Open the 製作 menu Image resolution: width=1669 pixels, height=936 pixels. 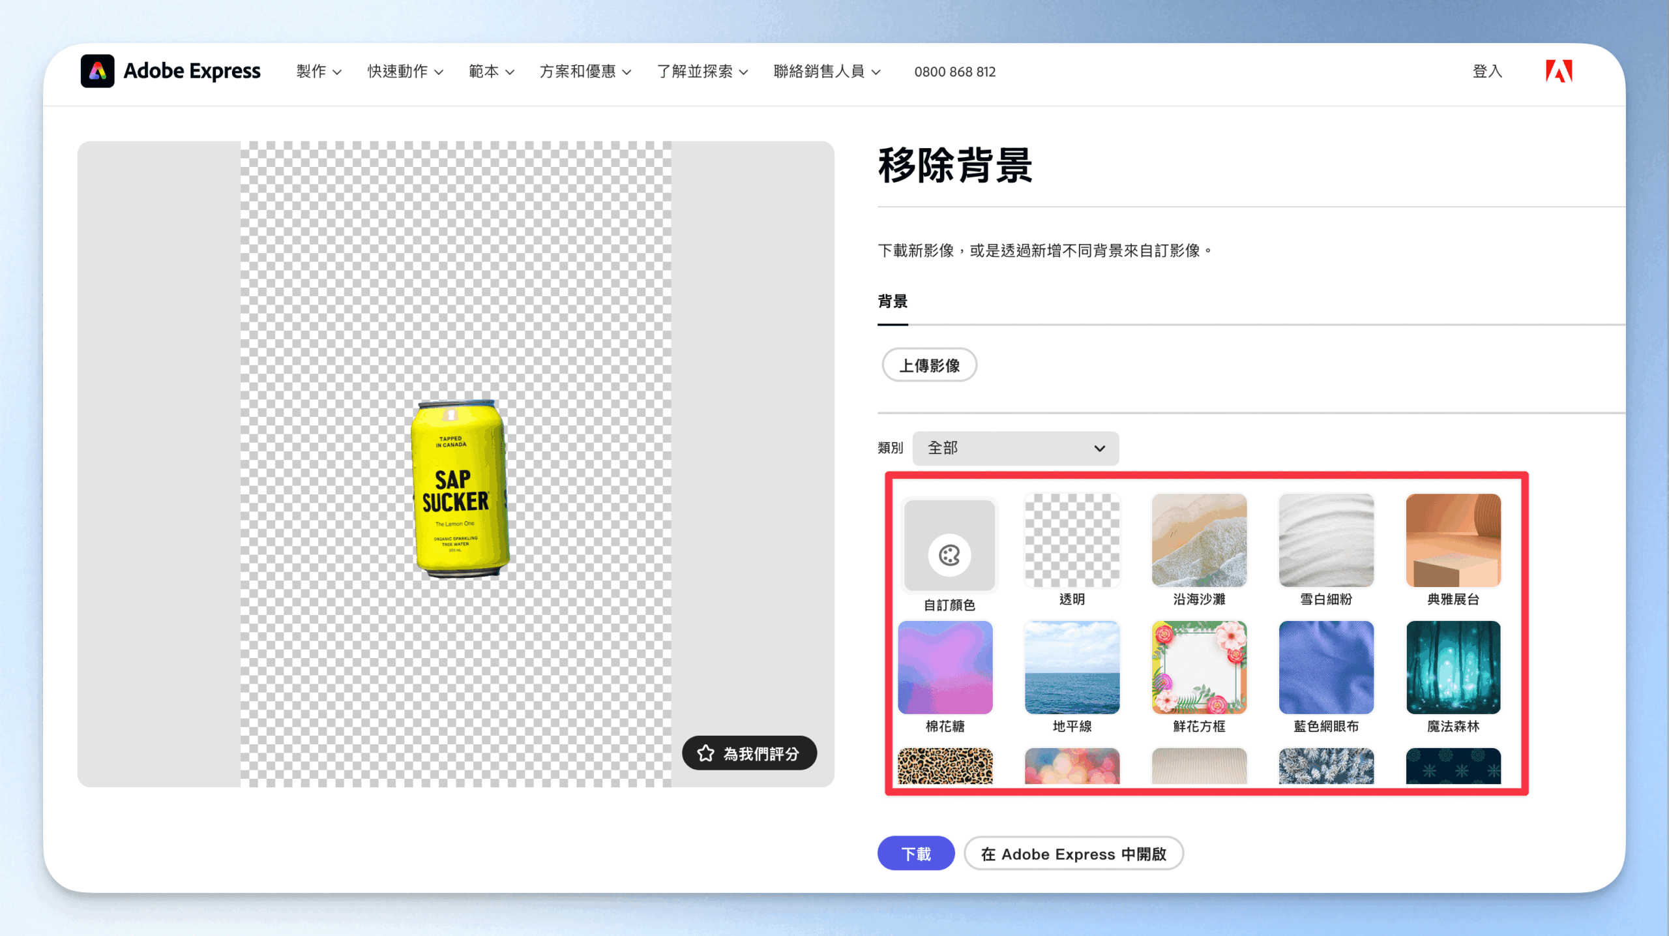pos(318,72)
